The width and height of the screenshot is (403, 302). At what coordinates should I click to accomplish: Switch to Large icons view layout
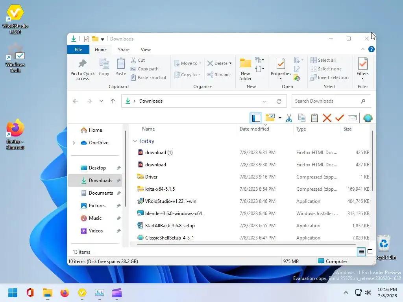tap(370, 252)
